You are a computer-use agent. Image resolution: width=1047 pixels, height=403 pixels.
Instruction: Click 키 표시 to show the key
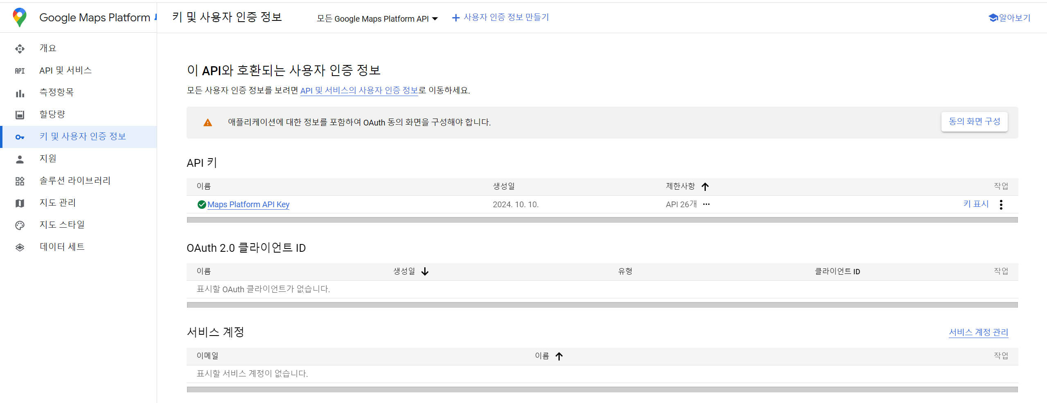(976, 204)
